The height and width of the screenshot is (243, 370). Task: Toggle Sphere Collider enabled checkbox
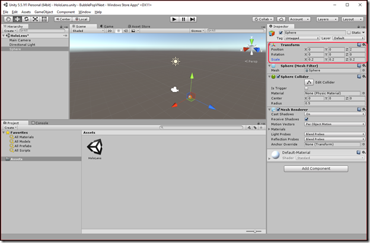pos(278,76)
